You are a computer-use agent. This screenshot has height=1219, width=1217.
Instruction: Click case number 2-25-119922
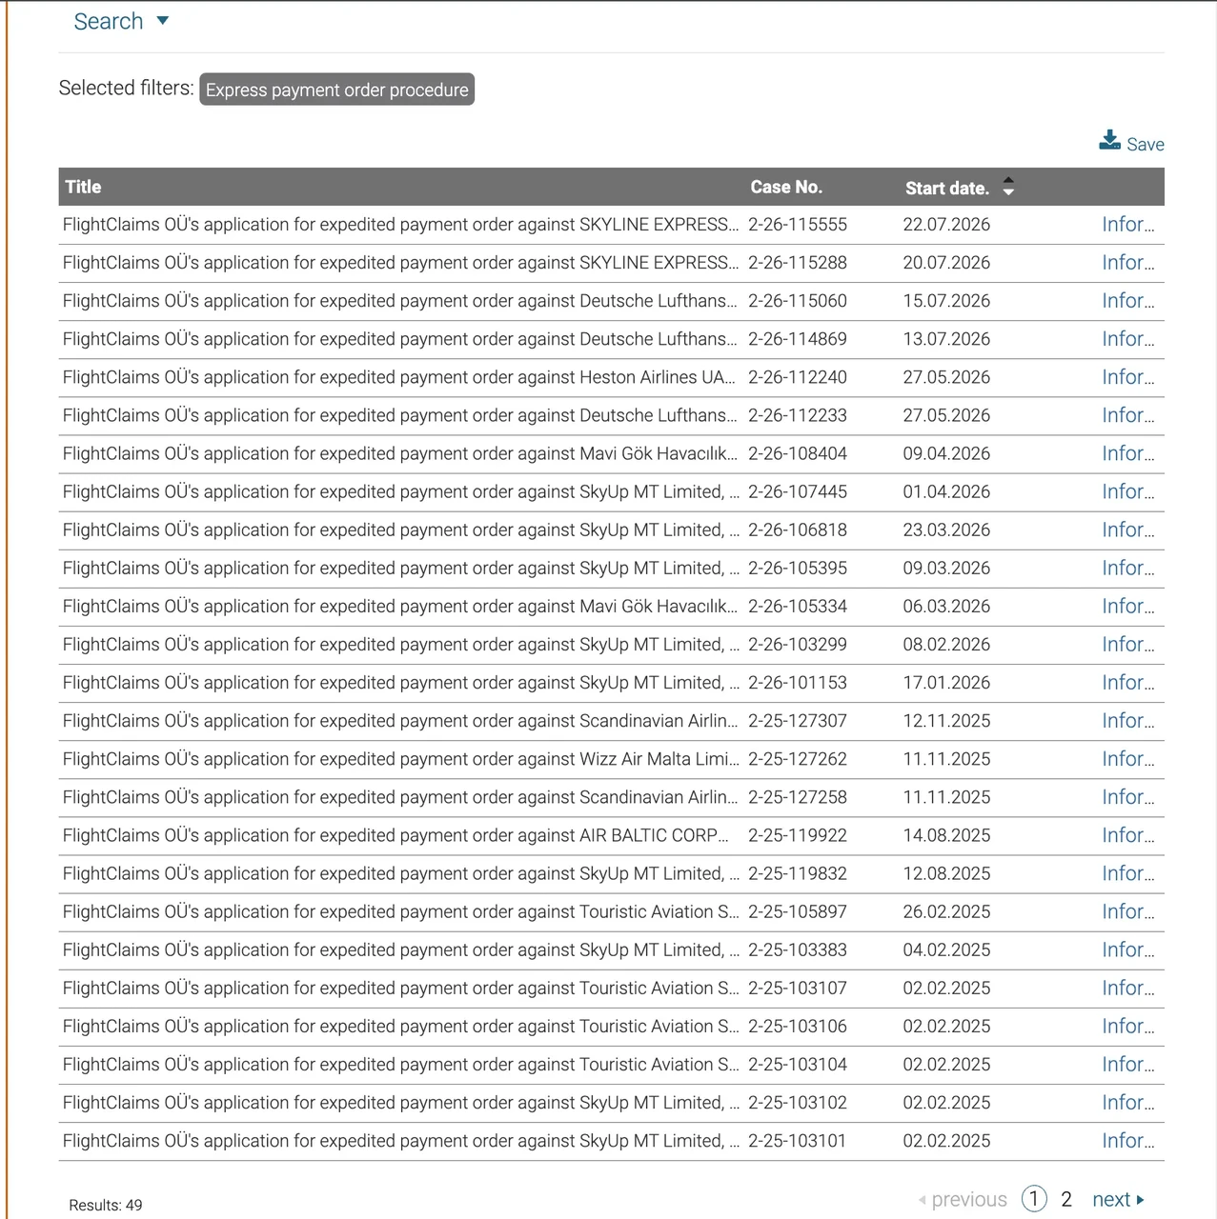click(x=798, y=835)
